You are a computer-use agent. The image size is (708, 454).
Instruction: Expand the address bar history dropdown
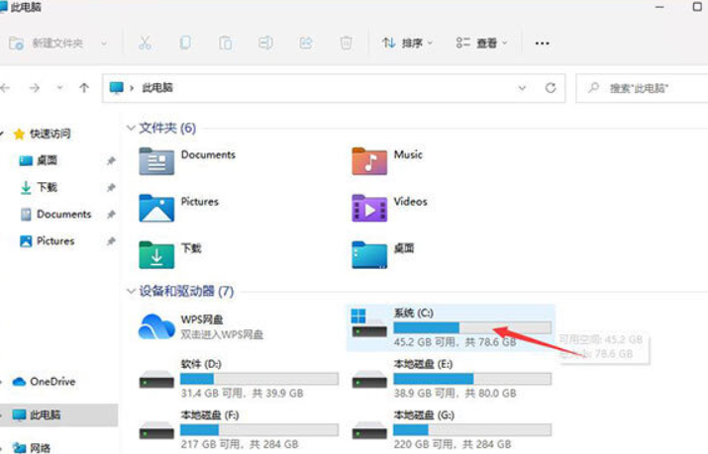522,88
